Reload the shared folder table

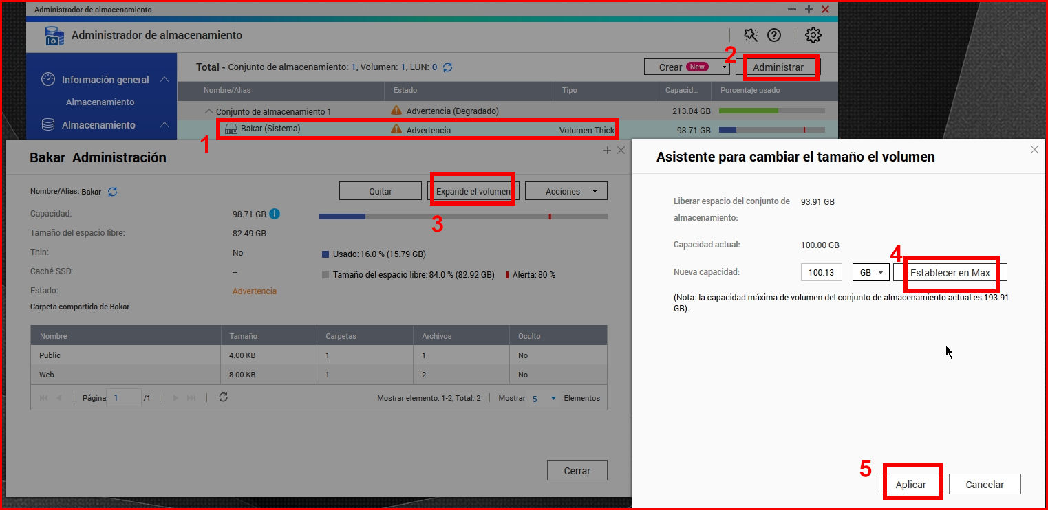pos(223,397)
